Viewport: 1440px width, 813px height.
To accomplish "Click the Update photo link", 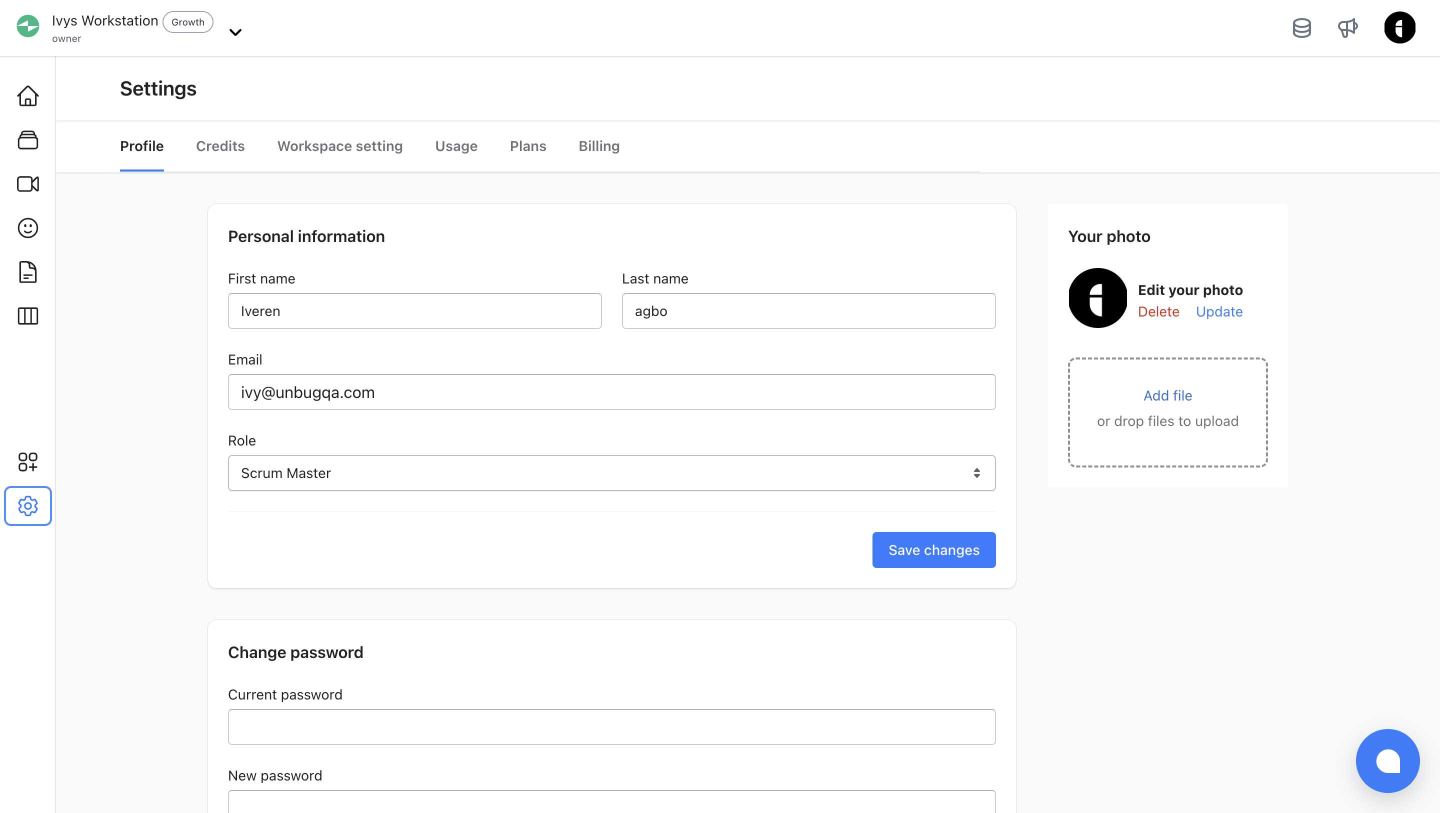I will pos(1219,311).
